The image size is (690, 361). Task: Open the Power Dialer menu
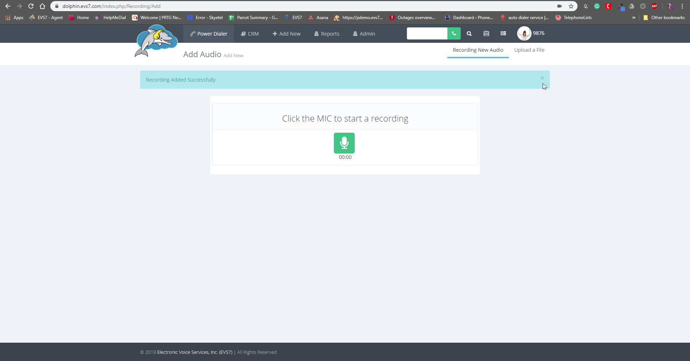click(x=209, y=34)
